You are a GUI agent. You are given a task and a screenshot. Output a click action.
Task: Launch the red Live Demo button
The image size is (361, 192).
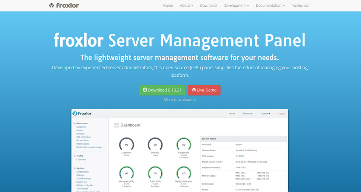click(204, 90)
